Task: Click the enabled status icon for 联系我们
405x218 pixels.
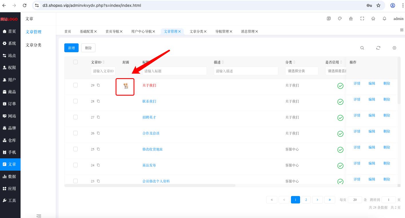Action: [340, 102]
